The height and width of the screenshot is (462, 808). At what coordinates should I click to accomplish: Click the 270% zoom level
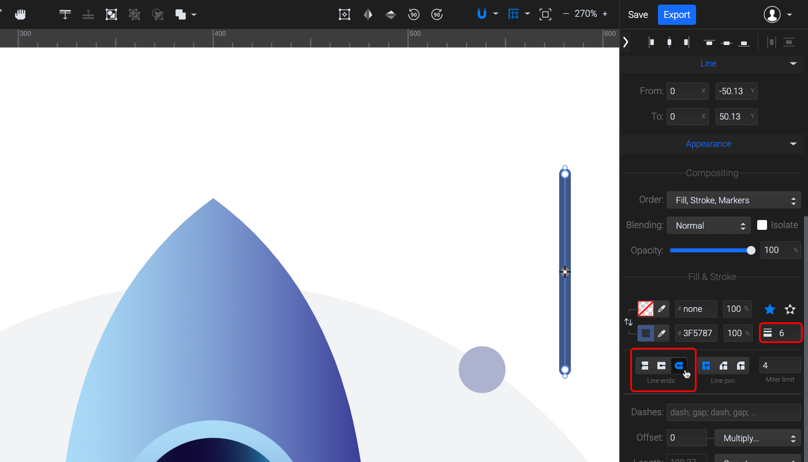tap(586, 14)
